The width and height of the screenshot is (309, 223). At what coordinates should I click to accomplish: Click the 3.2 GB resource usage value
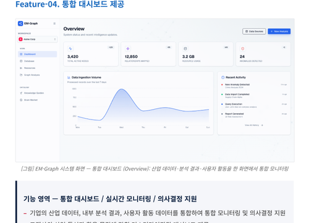(188, 57)
